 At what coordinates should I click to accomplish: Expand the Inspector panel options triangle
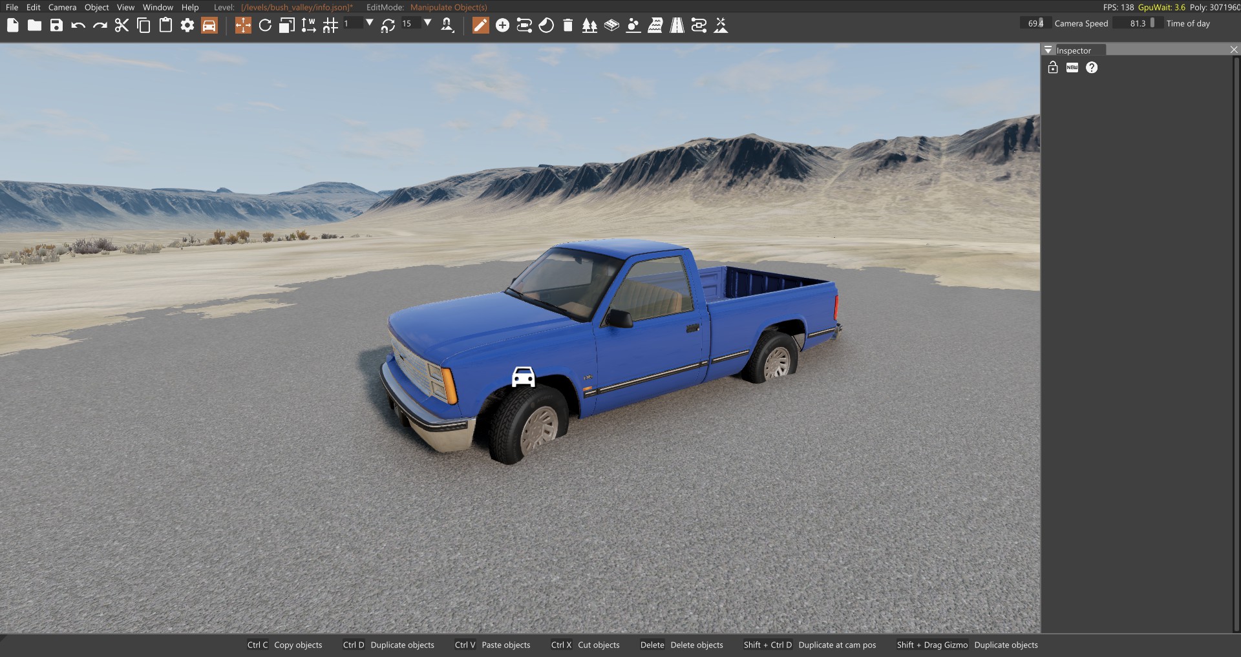coord(1048,50)
